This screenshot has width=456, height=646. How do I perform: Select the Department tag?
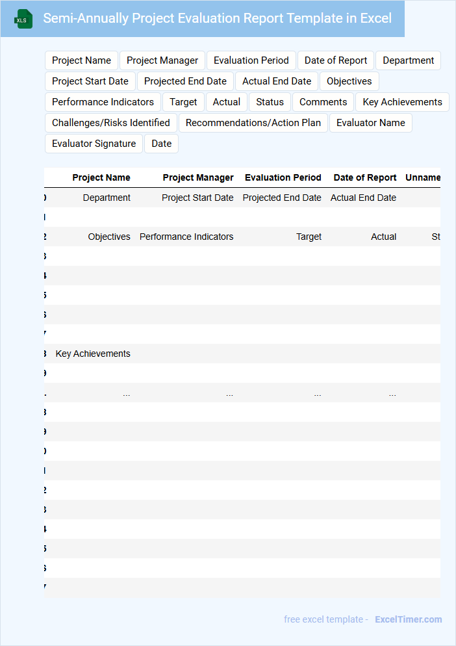408,60
